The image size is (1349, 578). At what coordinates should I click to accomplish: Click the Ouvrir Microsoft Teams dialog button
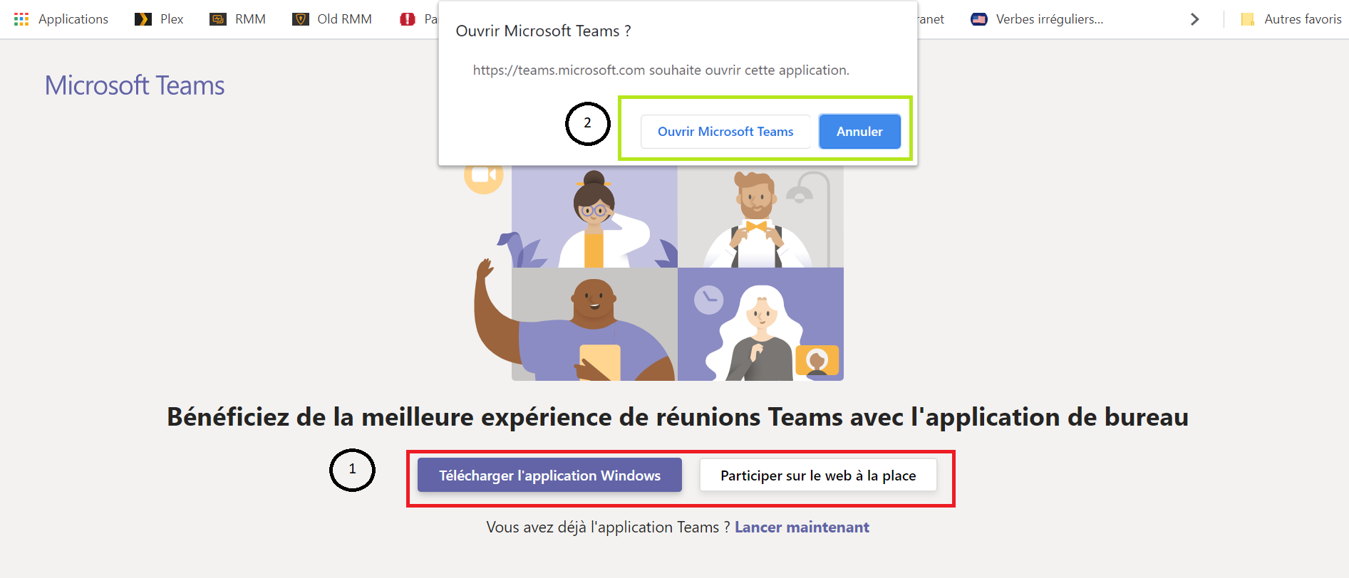[x=725, y=132]
